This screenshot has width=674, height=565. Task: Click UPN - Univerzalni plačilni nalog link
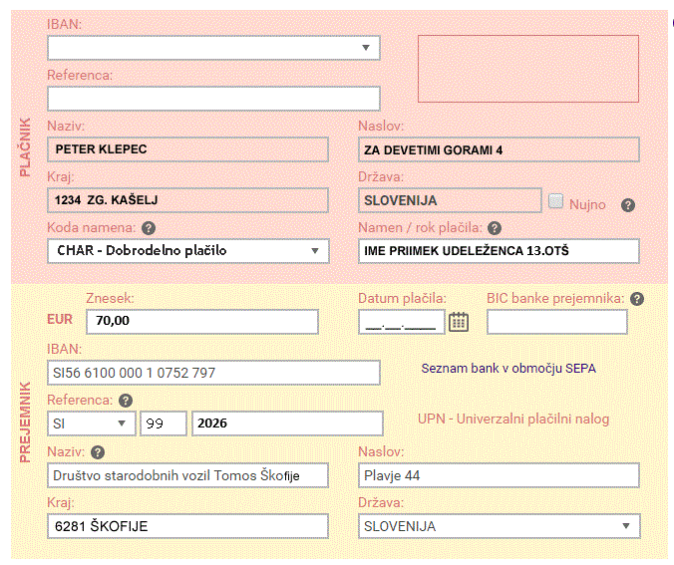(512, 419)
